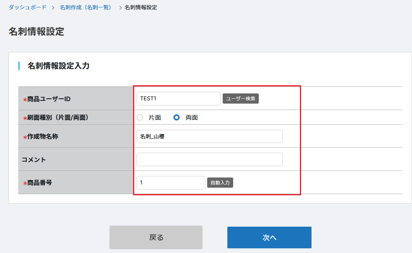Click the 名刺情報設定 breadcrumb current item
The width and height of the screenshot is (412, 253).
(141, 7)
